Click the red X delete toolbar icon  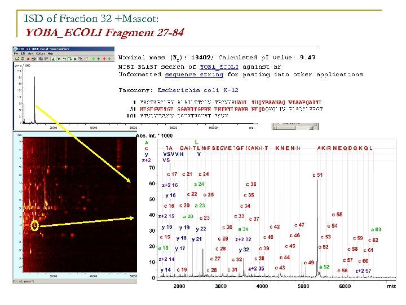pyautogui.click(x=28, y=59)
